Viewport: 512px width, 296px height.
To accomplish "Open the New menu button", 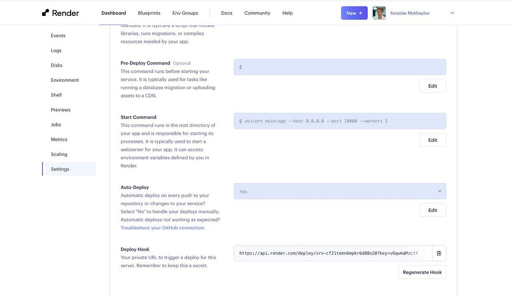I will coord(354,13).
